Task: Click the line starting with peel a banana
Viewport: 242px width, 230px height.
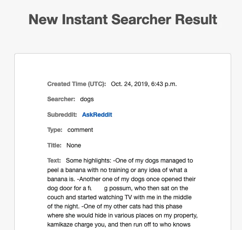Action: pos(117,170)
